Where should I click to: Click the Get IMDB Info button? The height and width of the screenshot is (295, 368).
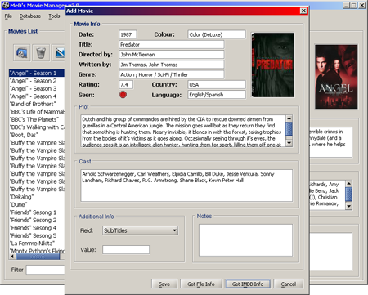coord(248,284)
